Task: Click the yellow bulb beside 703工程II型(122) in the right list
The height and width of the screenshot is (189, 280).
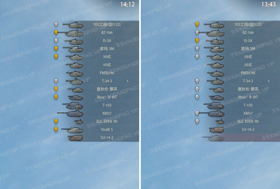Action: (x=197, y=25)
